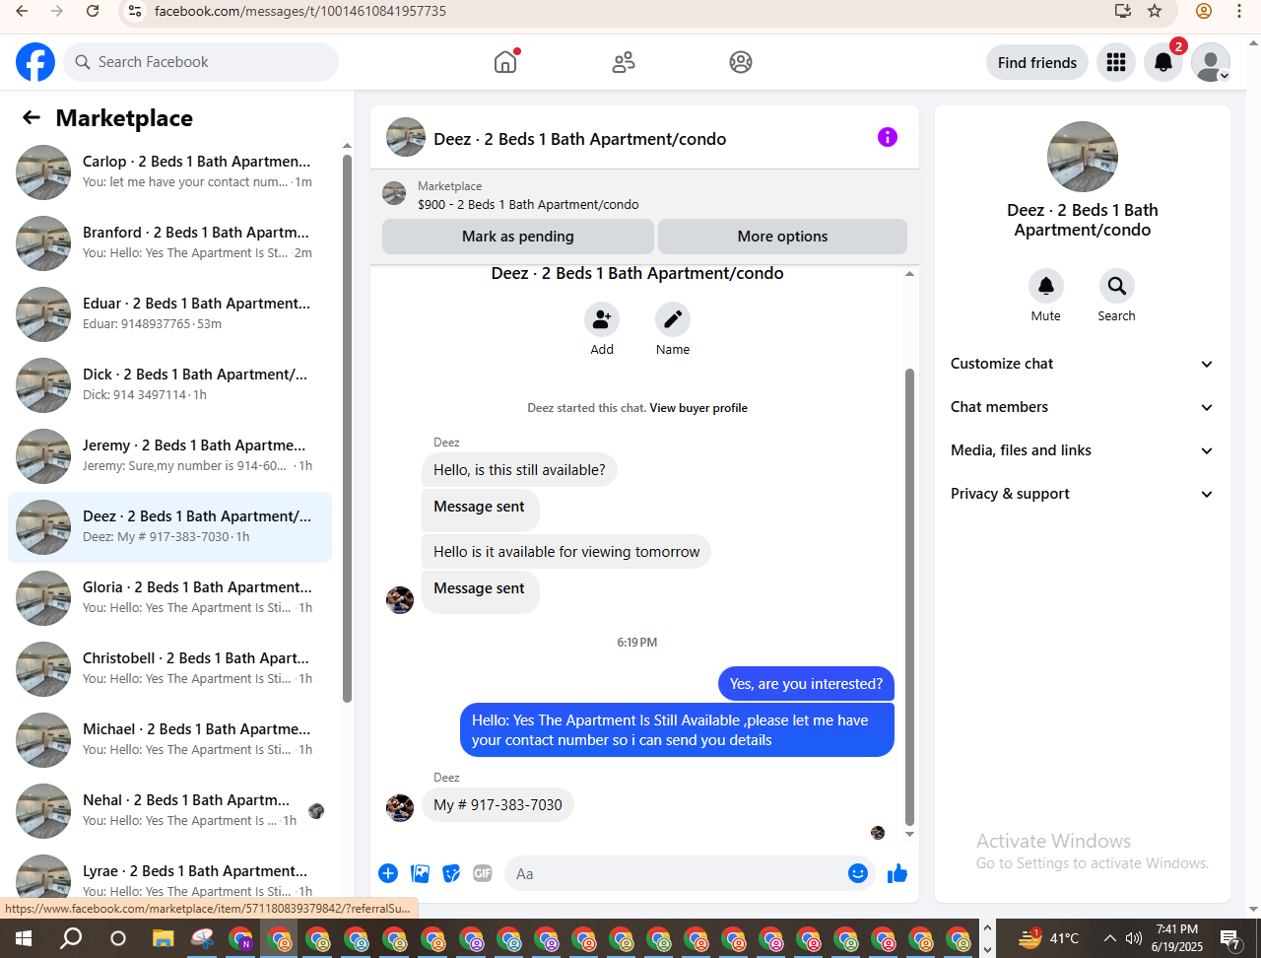Mute the Deez conversation
The height and width of the screenshot is (958, 1261).
[x=1046, y=286]
